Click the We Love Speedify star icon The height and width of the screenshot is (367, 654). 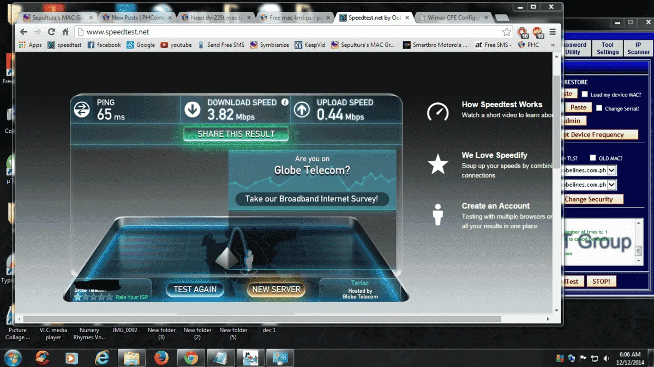pos(437,164)
